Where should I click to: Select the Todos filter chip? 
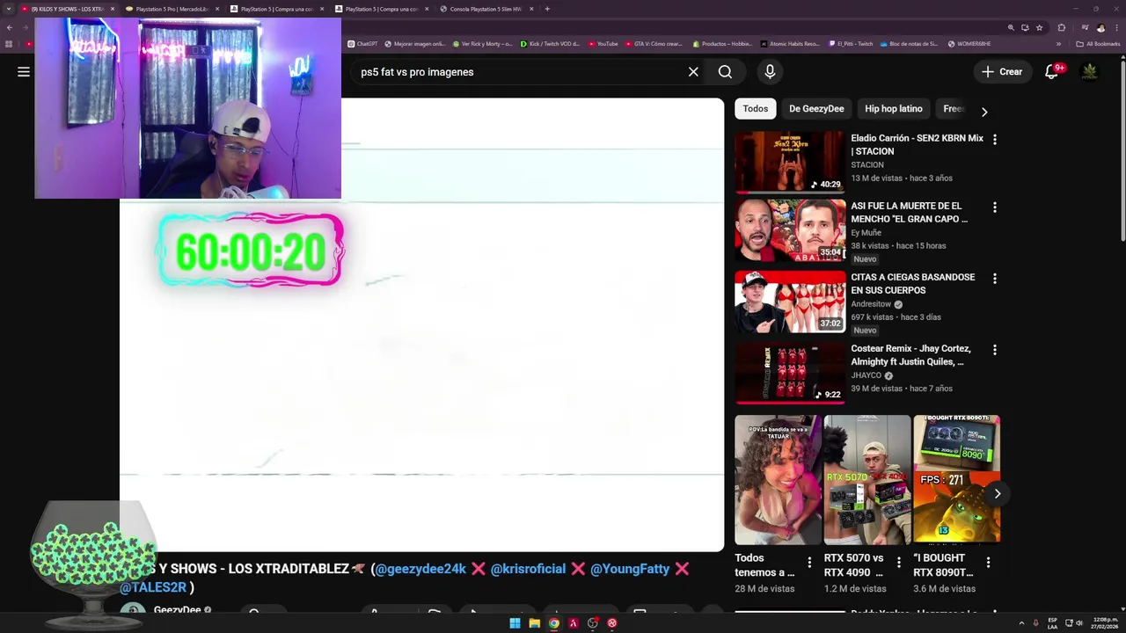pos(755,109)
